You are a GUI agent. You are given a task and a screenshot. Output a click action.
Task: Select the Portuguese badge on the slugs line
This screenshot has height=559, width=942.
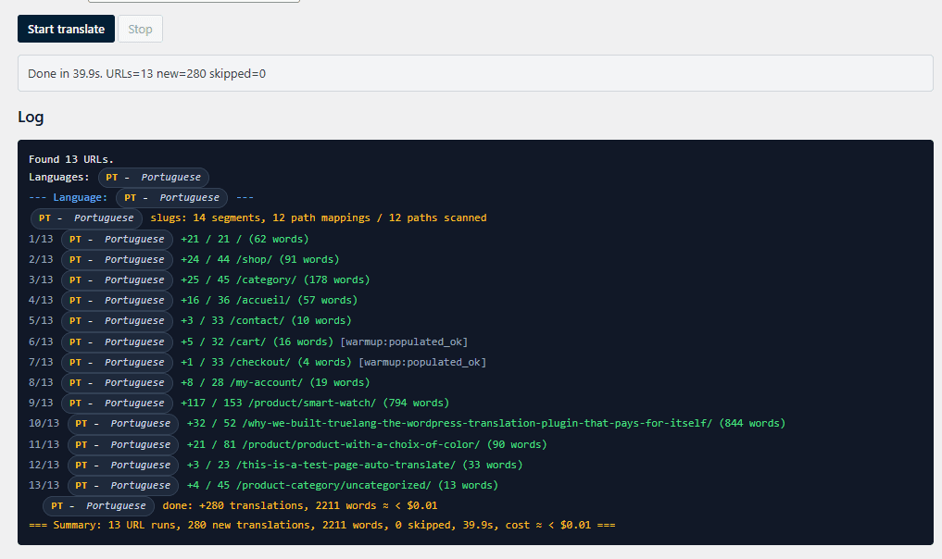pyautogui.click(x=86, y=218)
